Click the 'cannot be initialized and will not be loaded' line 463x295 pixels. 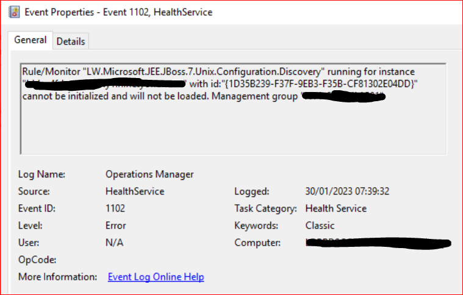116,96
